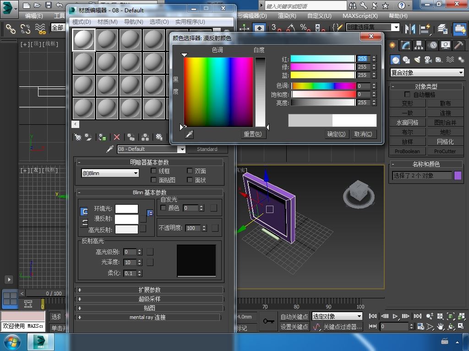Click the purple object color swatch
469x351 pixels.
(458, 175)
